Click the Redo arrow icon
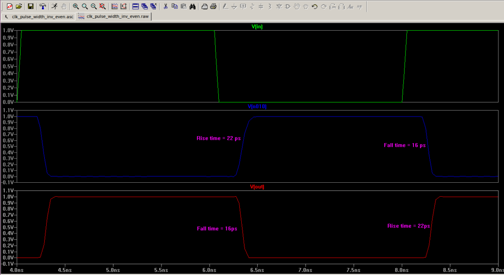Viewport: 504px width, 275px height. tap(324, 7)
